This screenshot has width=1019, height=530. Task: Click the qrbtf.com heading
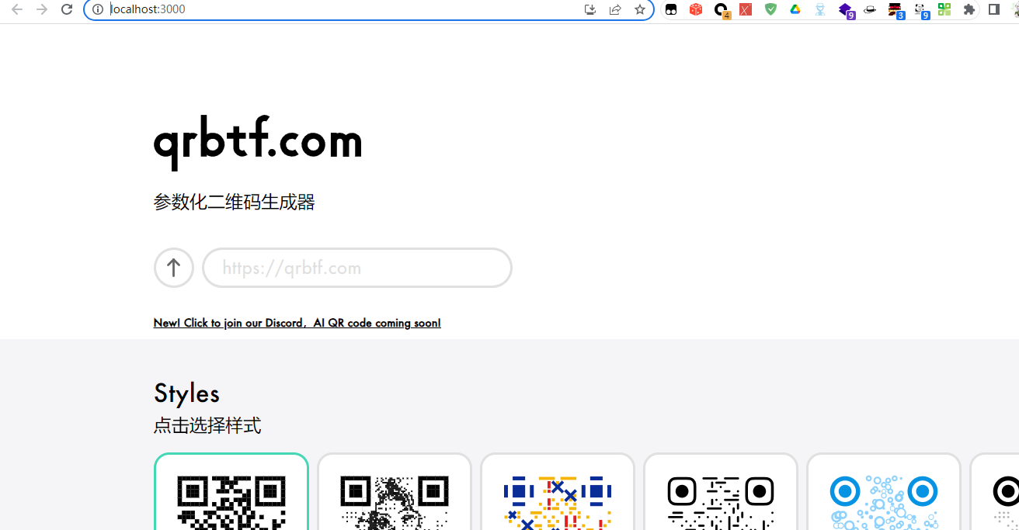pyautogui.click(x=258, y=143)
